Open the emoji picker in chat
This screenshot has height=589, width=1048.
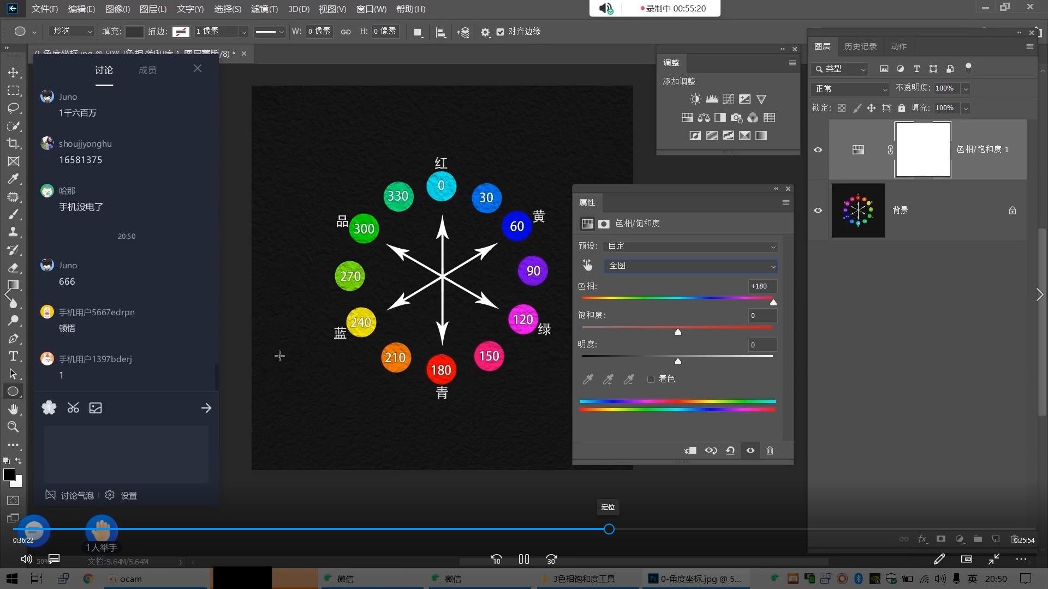[x=49, y=408]
